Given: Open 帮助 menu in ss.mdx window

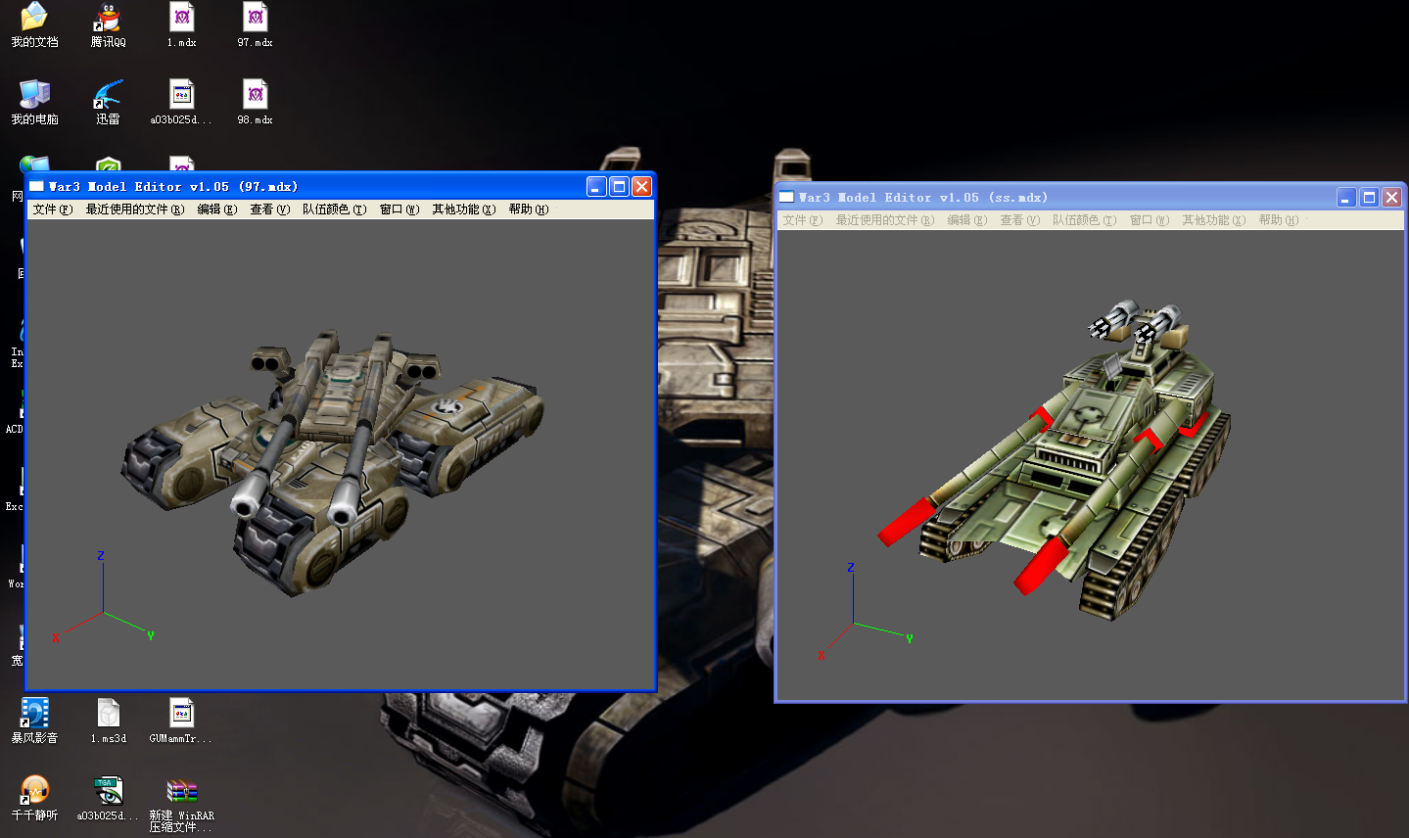Looking at the screenshot, I should tap(1279, 220).
